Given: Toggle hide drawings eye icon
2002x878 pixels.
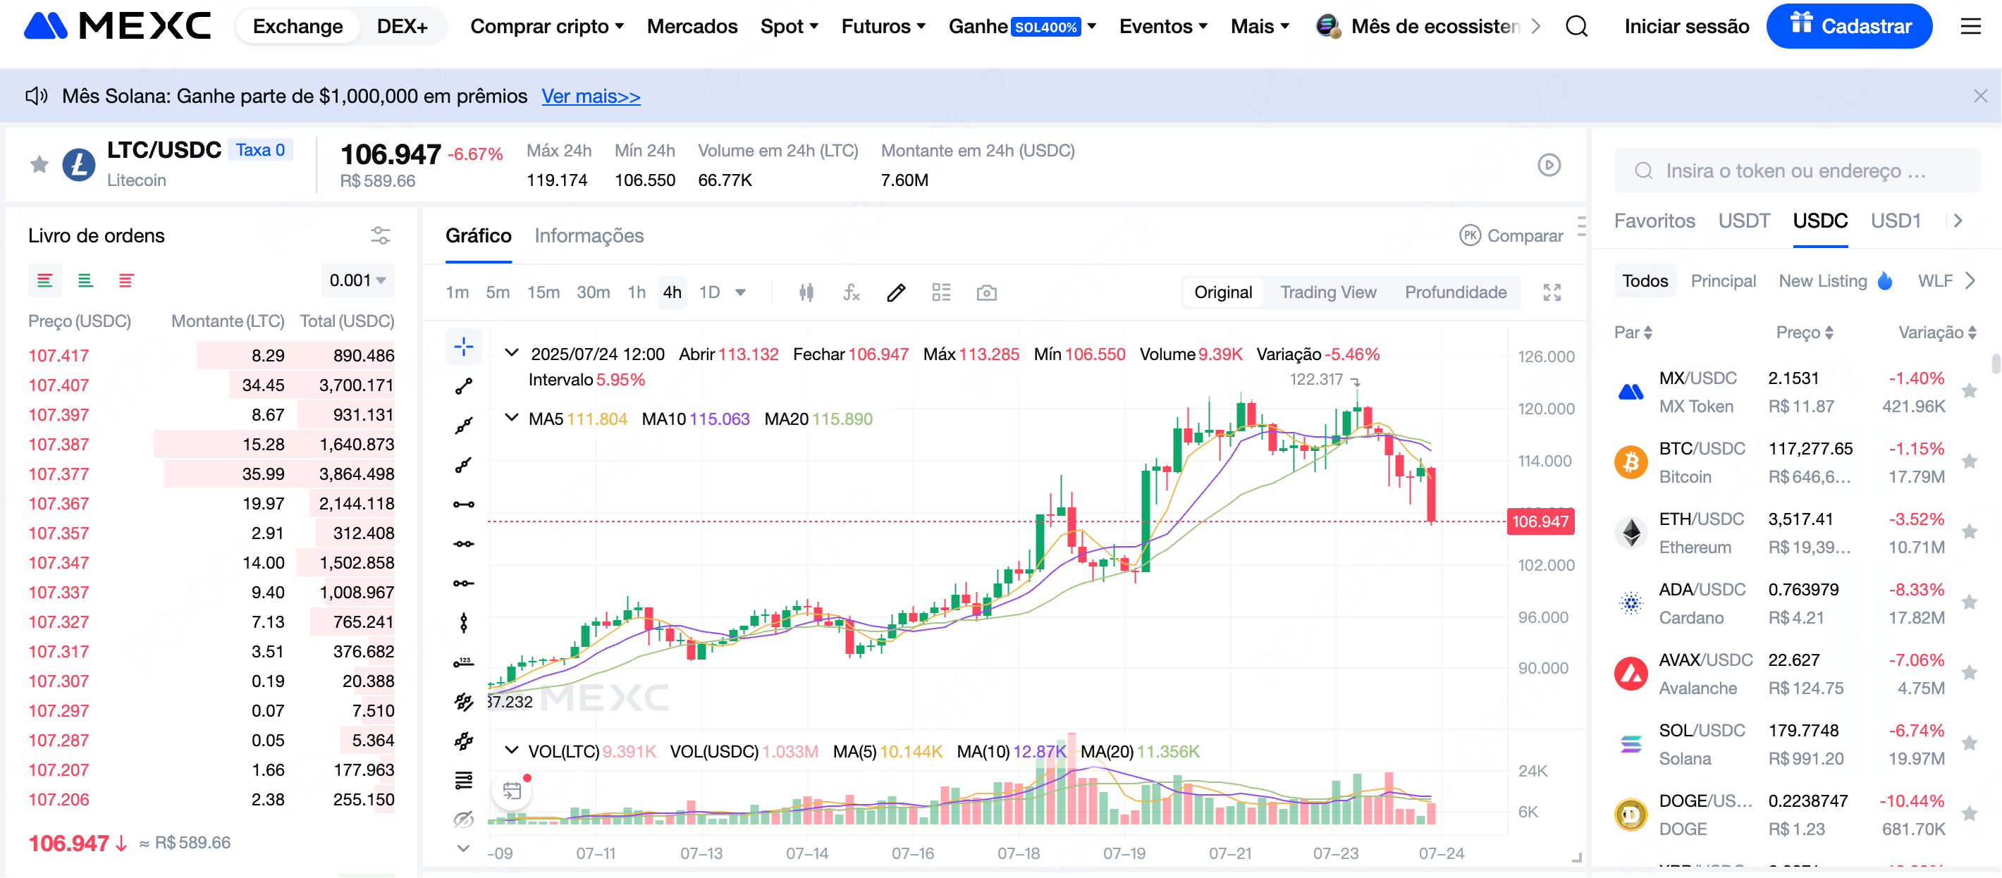Looking at the screenshot, I should (464, 820).
